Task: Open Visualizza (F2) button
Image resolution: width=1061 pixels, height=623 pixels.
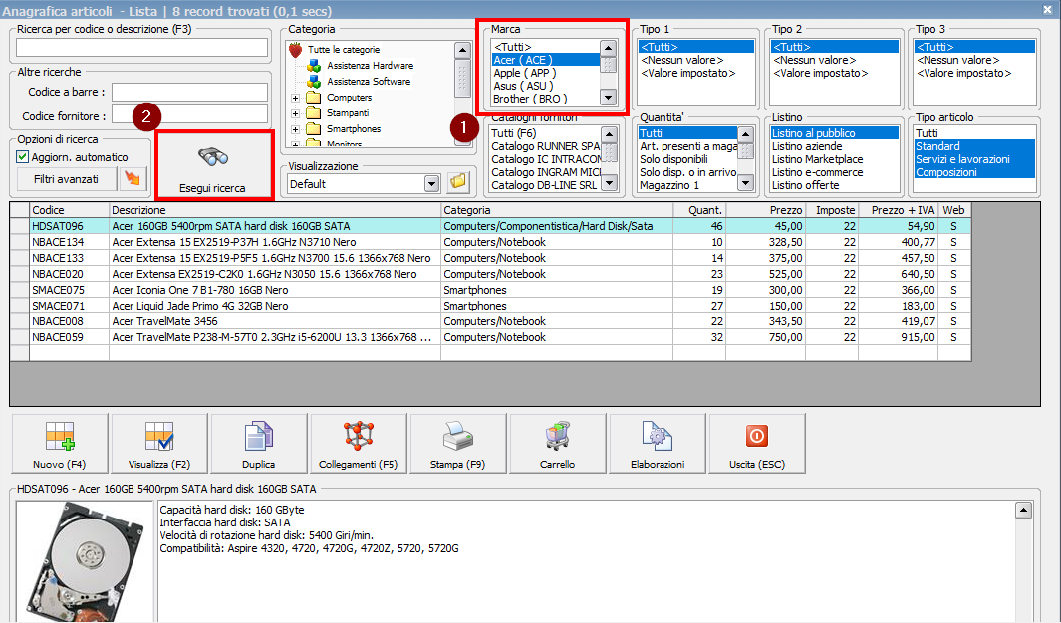Action: [159, 443]
